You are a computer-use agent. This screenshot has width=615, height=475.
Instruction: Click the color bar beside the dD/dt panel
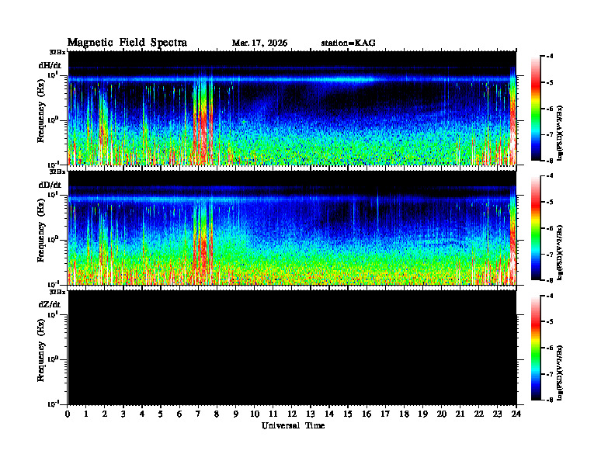coord(535,228)
